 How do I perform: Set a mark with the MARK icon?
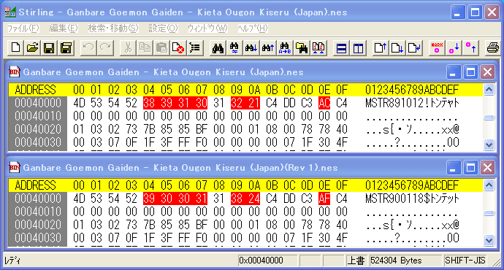(x=437, y=48)
